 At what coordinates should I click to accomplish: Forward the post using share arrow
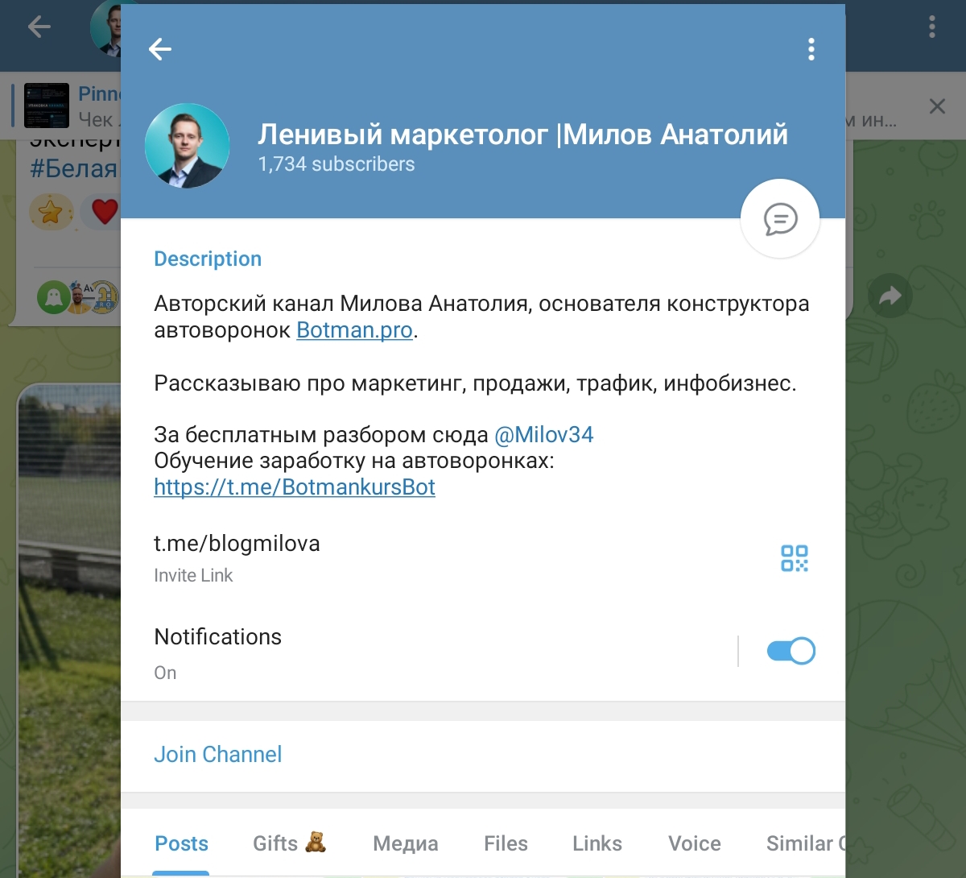(x=890, y=296)
